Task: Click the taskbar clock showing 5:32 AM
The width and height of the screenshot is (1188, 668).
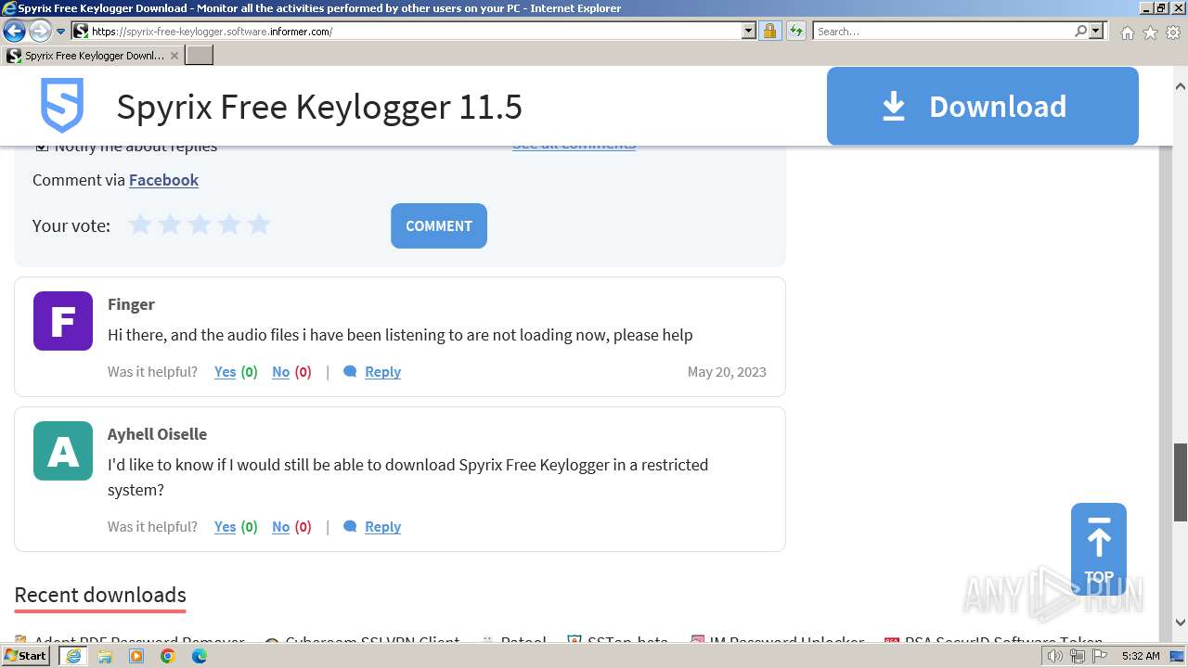Action: 1141,656
